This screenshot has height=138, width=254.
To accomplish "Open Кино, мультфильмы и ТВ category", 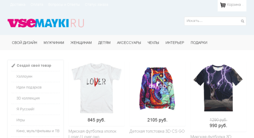I will 38,131.
